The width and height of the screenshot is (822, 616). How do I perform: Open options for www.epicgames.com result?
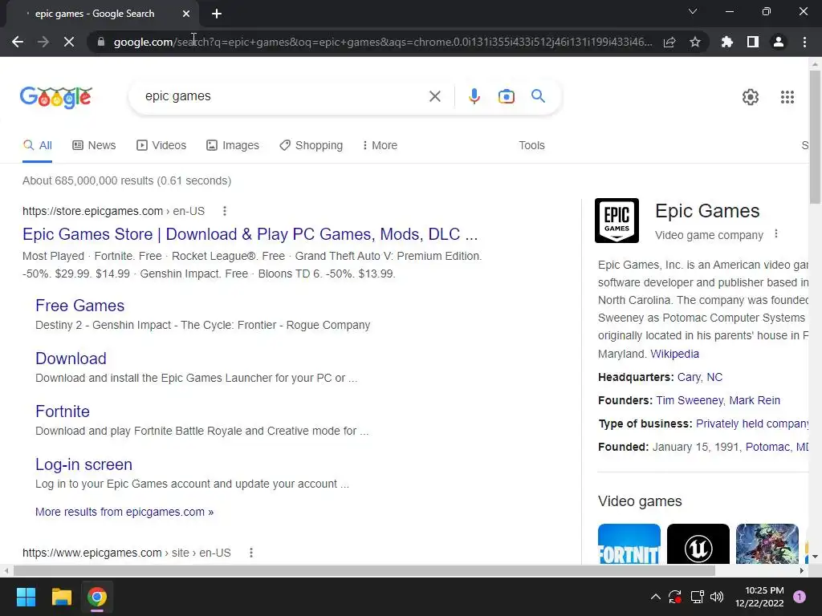tap(251, 553)
